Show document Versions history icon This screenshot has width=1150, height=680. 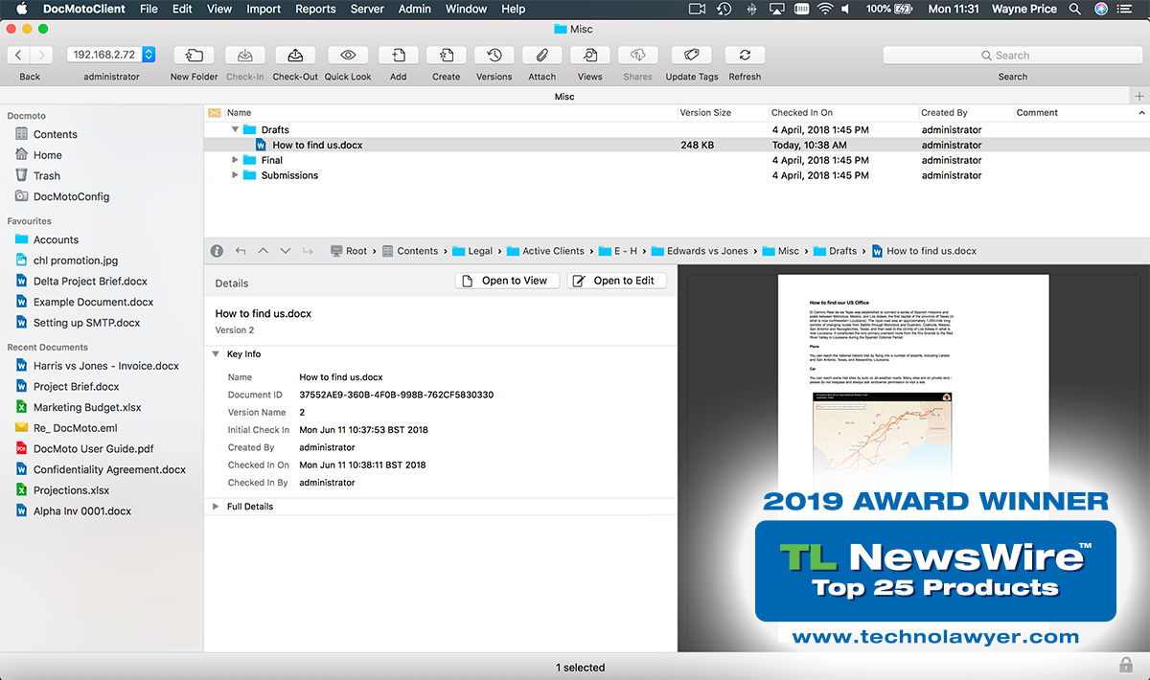coord(494,56)
